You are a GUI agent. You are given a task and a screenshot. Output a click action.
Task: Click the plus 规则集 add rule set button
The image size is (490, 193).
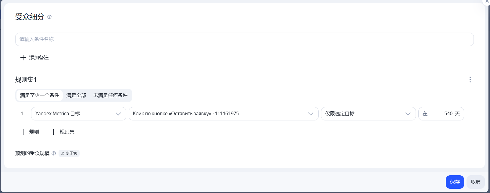(x=63, y=132)
